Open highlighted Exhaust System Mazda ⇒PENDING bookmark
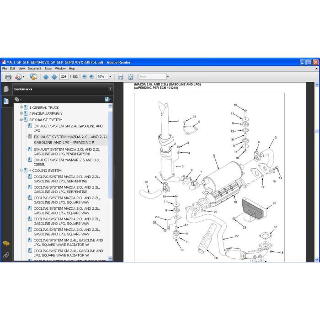Image resolution: width=320 pixels, height=320 pixels. pyautogui.click(x=70, y=139)
